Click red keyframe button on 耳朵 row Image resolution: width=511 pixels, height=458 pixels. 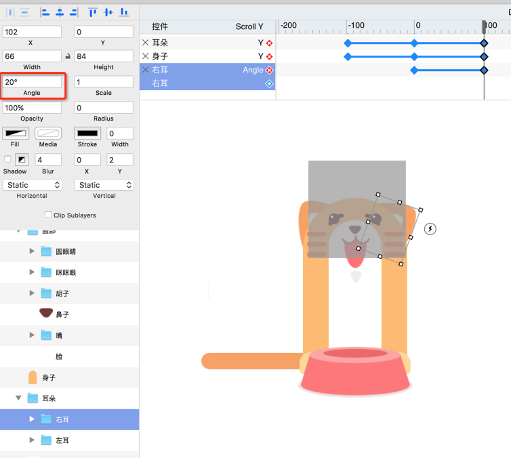269,43
